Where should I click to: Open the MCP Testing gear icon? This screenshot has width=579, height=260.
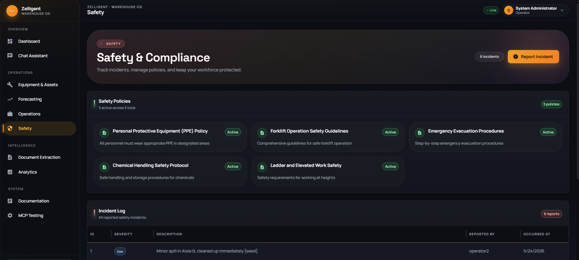coord(10,215)
